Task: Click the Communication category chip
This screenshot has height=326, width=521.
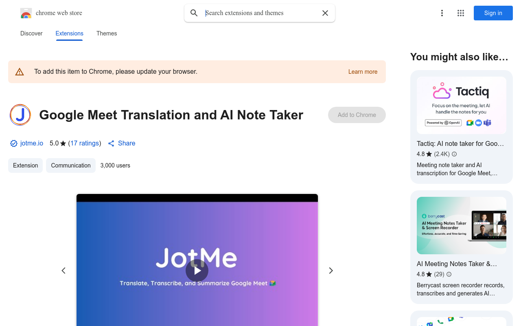Action: [71, 165]
